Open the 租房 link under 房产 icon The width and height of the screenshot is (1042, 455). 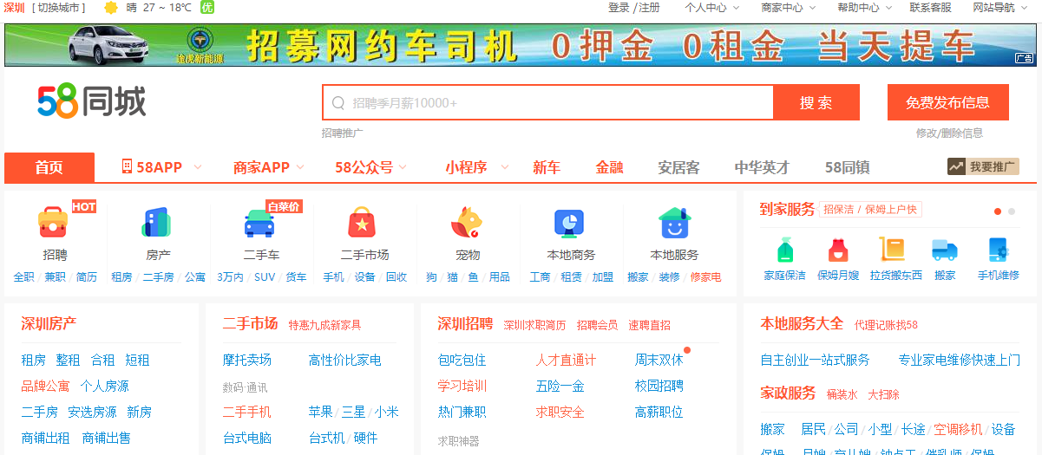(x=121, y=277)
